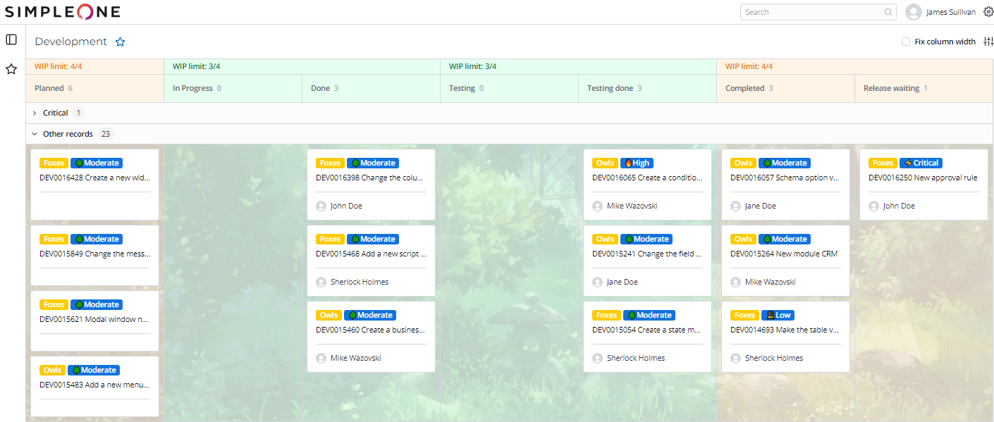Click the SimpleOne logo
This screenshot has height=422, width=994.
tap(63, 12)
